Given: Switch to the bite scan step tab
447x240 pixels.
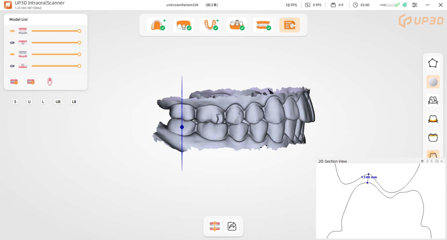Looking at the screenshot, I should pyautogui.click(x=263, y=25).
